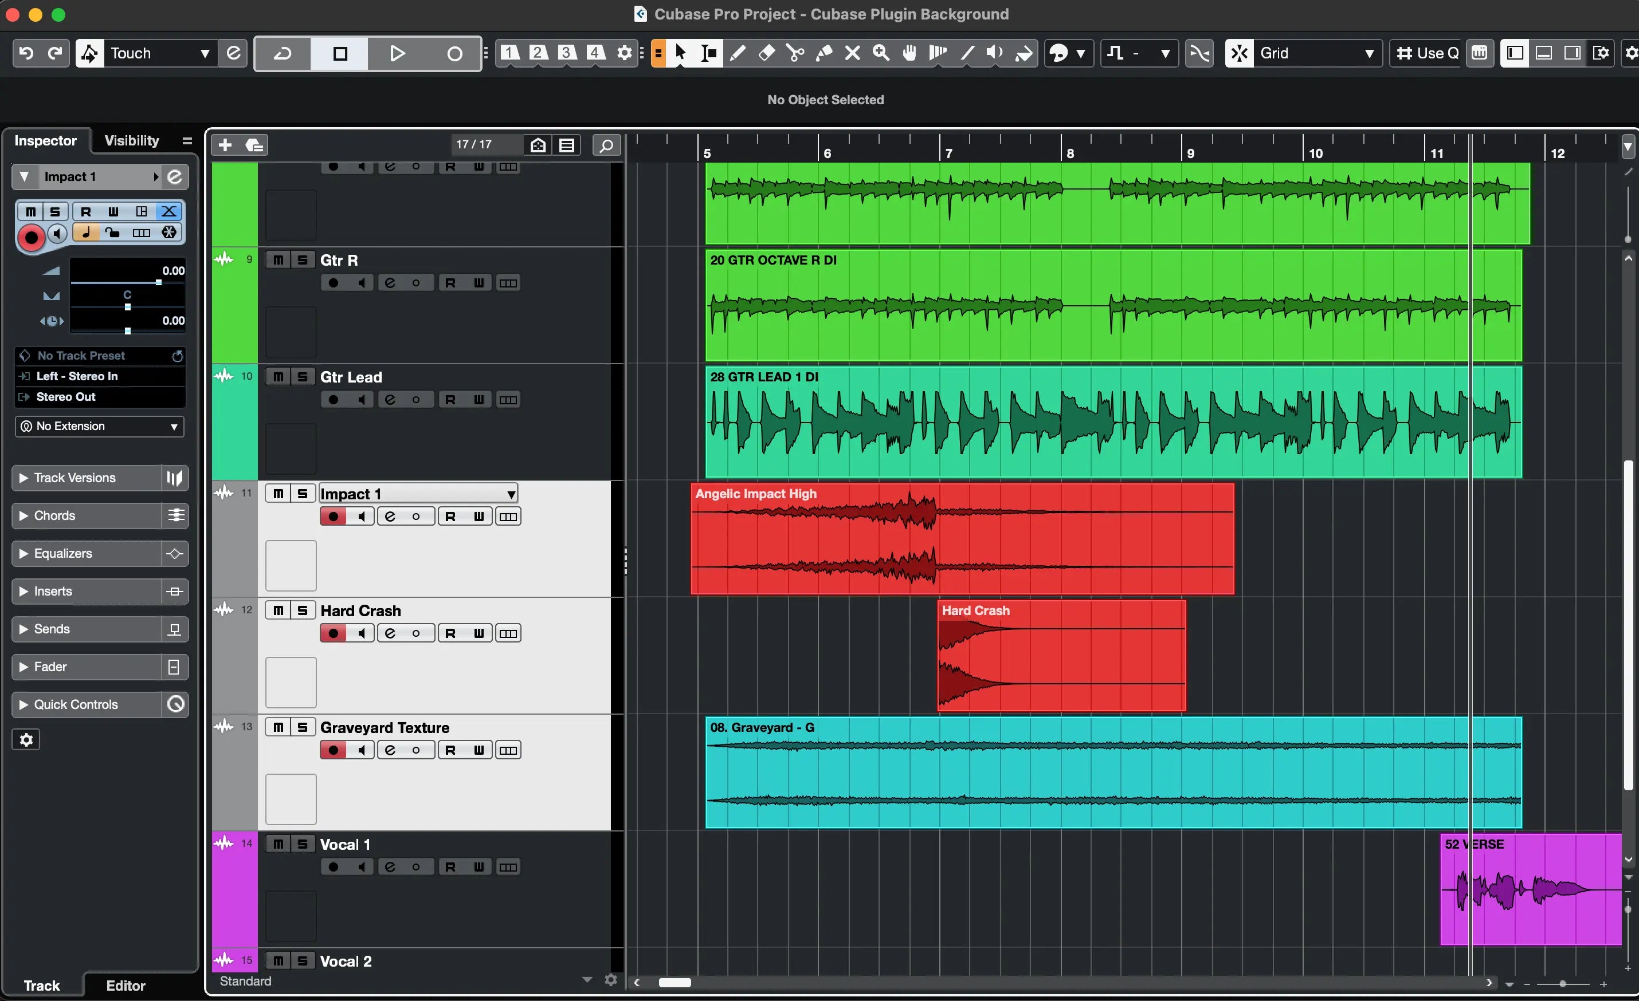
Task: Select the Draw tool
Action: tap(738, 53)
